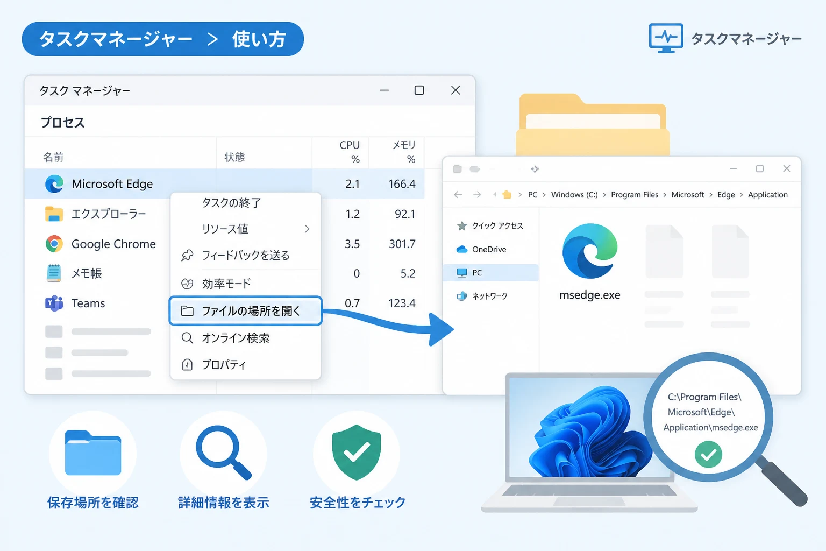Click the Edge icon in the process list

[x=54, y=184]
